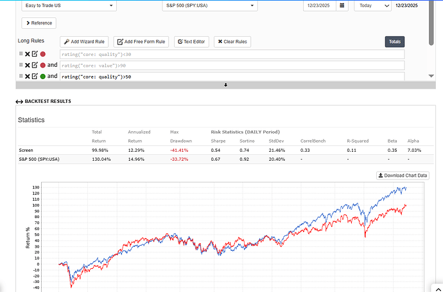The image size is (443, 292).
Task: Open the Text Editor for rules
Action: coord(191,42)
